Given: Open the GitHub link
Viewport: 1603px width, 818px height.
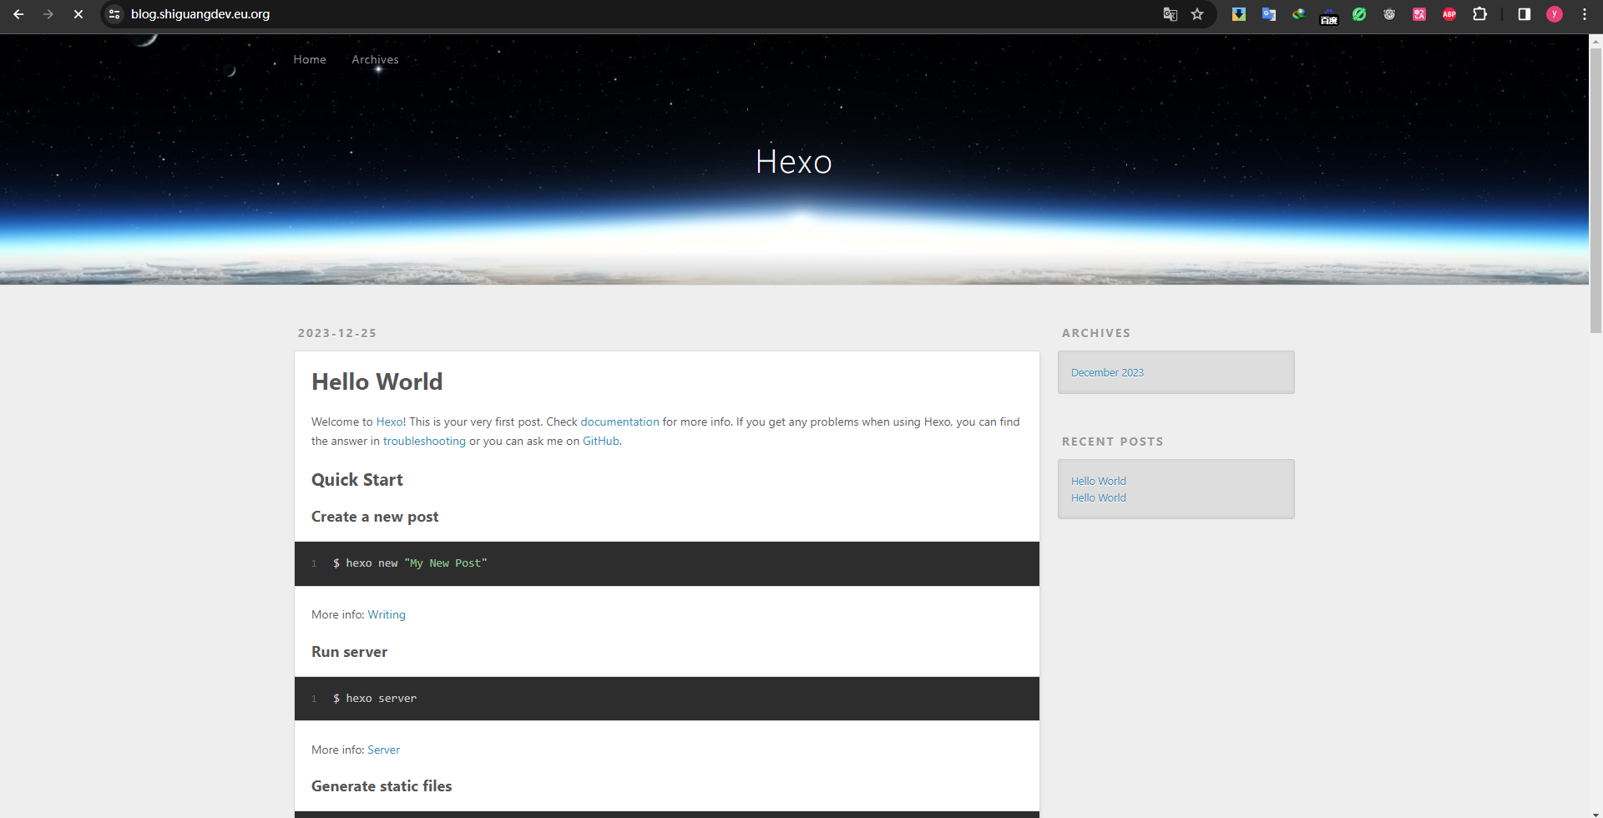Looking at the screenshot, I should pyautogui.click(x=601, y=441).
